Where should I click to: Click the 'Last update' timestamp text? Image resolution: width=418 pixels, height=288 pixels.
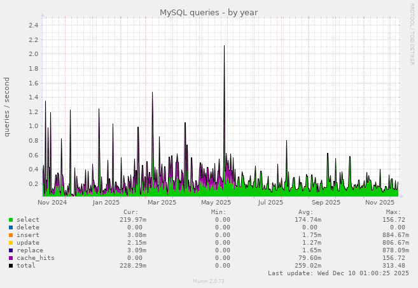tap(338, 273)
